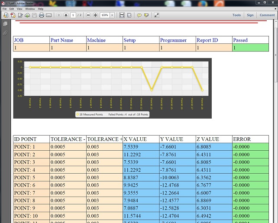Image resolution: width=278 pixels, height=223 pixels.
Task: Click the 'Failed Points : 4' legend text
Action: point(117,114)
